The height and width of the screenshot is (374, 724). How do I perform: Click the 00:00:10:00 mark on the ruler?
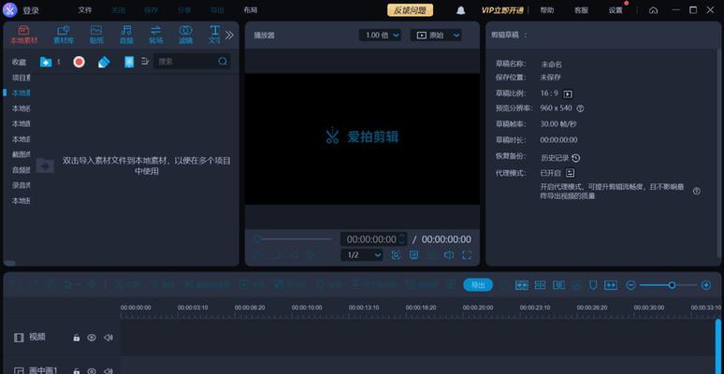(307, 308)
